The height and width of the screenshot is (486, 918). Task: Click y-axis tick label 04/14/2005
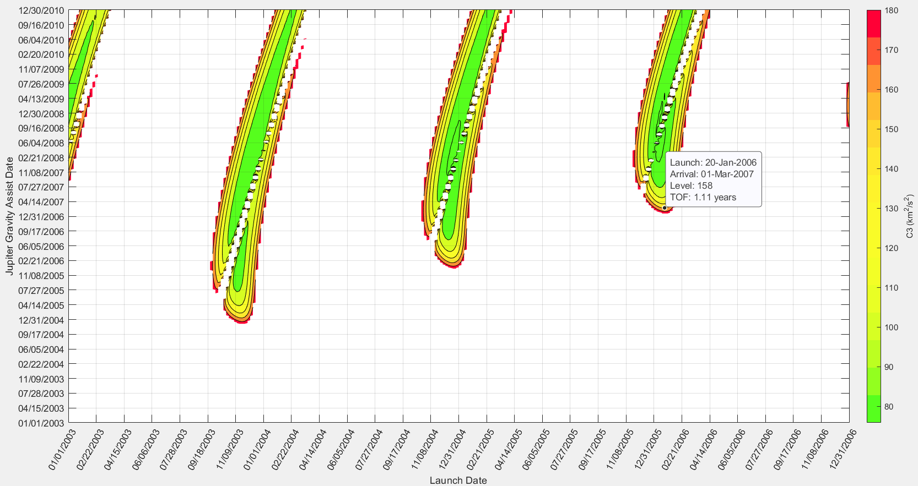[41, 305]
